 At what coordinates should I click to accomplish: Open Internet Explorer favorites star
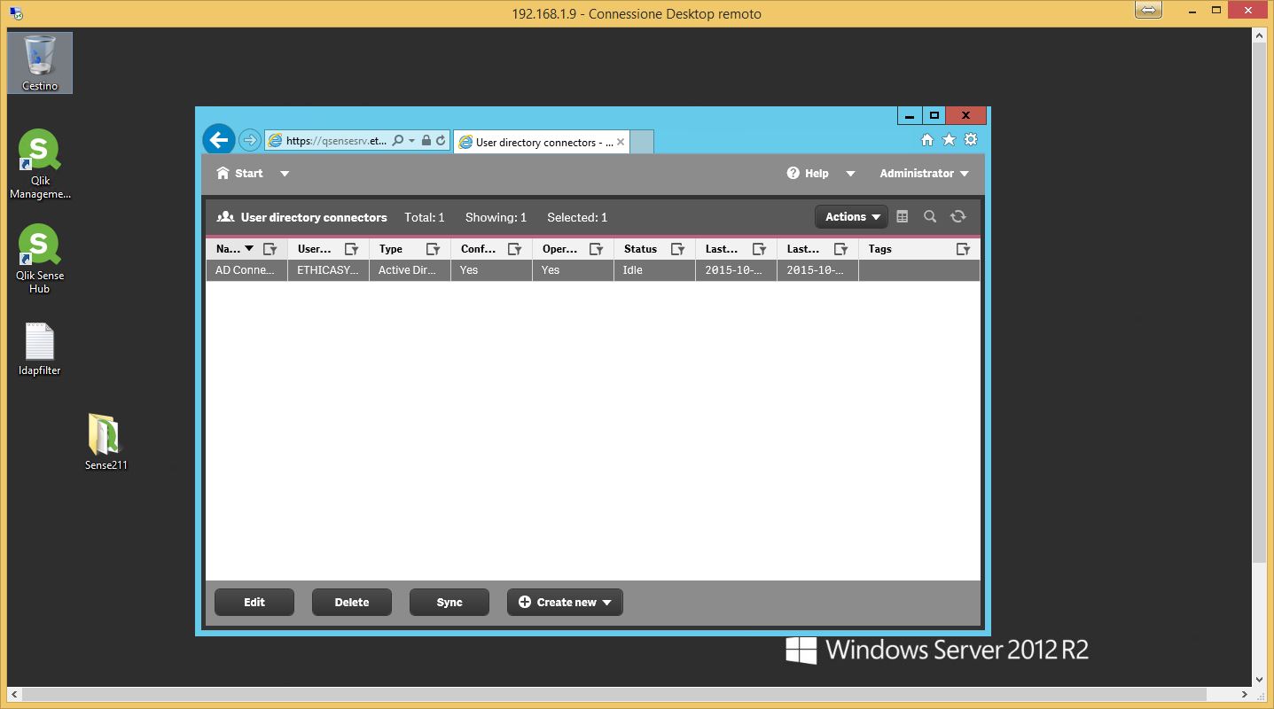tap(949, 140)
